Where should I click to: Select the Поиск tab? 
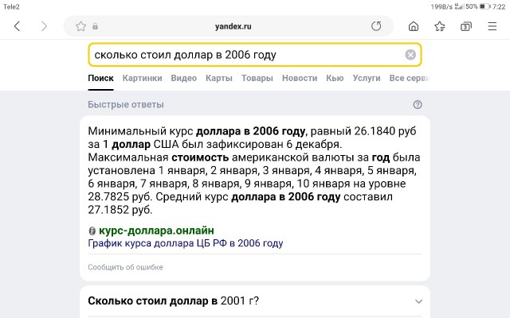tap(101, 78)
